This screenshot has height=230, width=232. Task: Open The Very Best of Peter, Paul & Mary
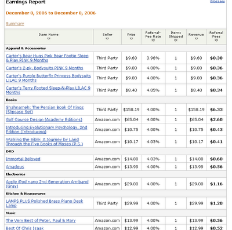[x=41, y=221]
